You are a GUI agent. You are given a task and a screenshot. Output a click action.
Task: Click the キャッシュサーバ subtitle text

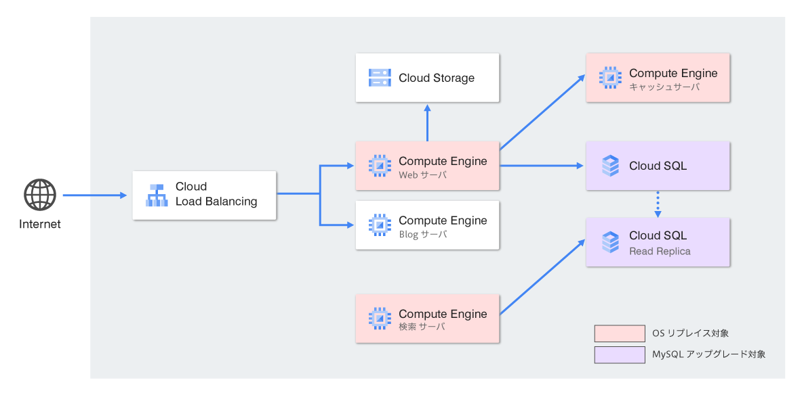coord(664,87)
